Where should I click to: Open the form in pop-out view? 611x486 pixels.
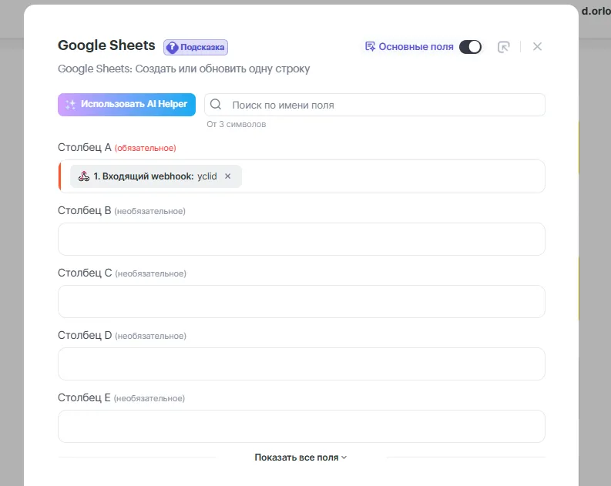(503, 47)
